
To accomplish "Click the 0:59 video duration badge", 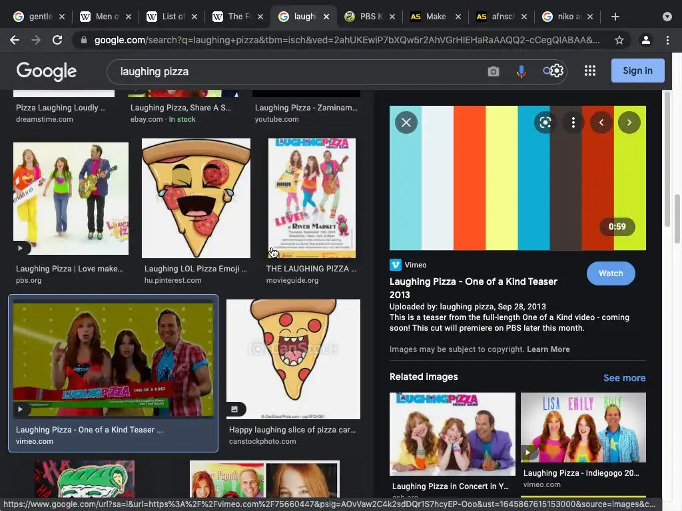I will pyautogui.click(x=617, y=226).
